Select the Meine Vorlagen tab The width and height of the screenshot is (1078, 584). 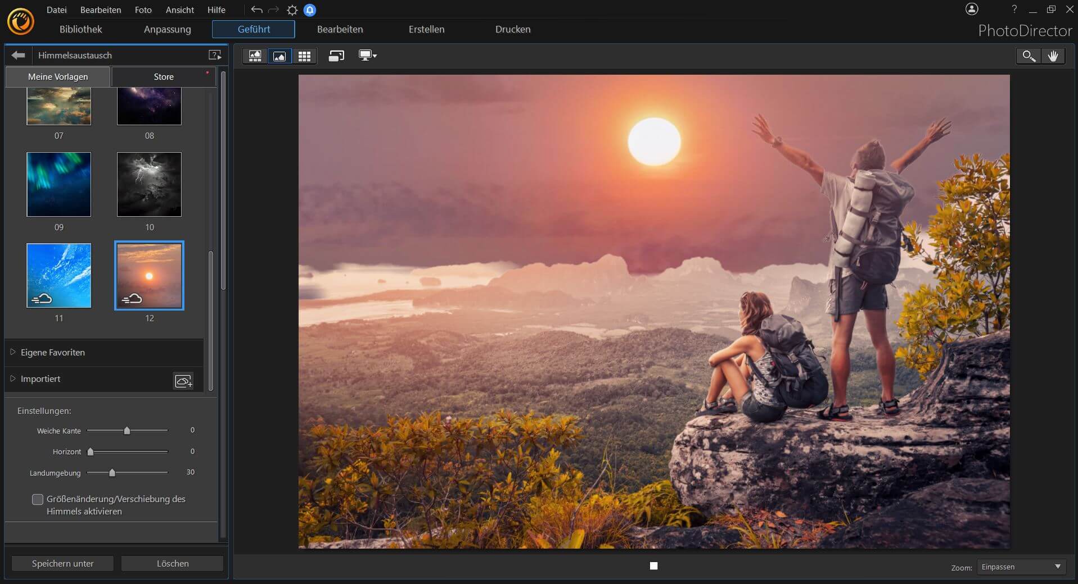[x=58, y=76]
